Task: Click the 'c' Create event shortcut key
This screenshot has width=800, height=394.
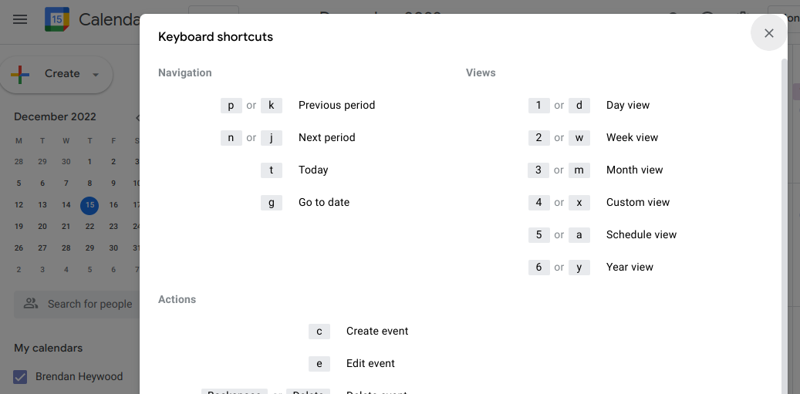Action: pyautogui.click(x=319, y=332)
